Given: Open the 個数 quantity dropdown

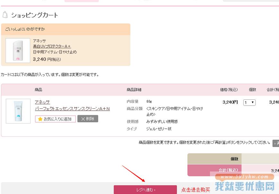Looking at the screenshot, I should click(249, 103).
